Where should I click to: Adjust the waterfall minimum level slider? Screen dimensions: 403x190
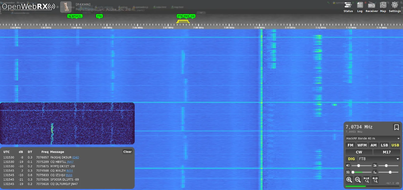388,166
